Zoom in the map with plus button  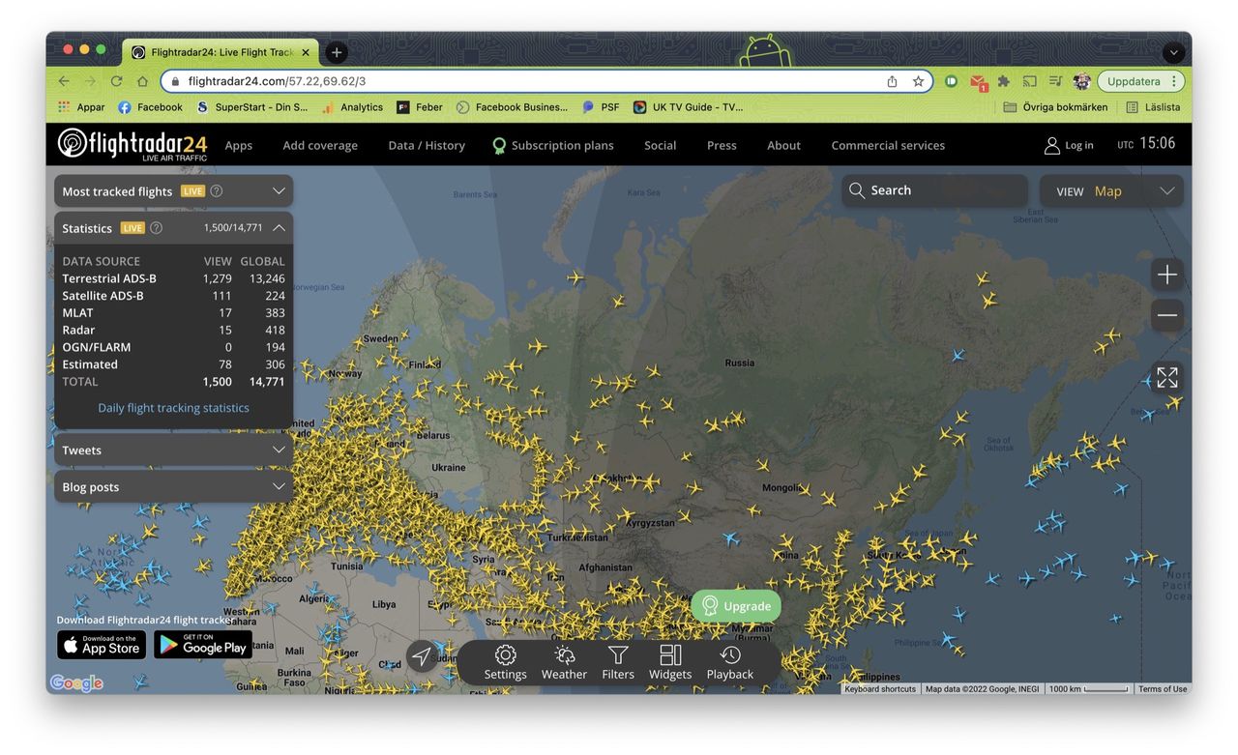pyautogui.click(x=1166, y=276)
